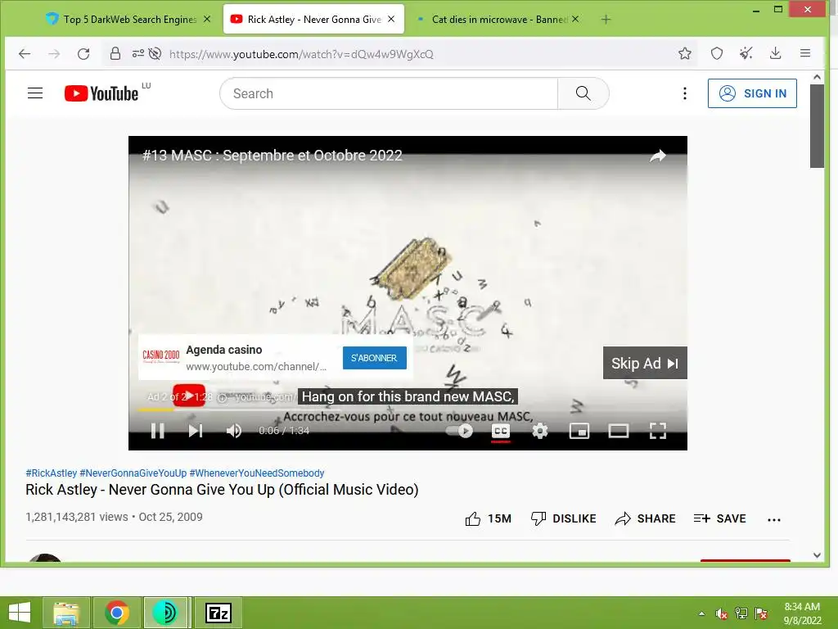Click SHARE below the video

click(x=645, y=518)
